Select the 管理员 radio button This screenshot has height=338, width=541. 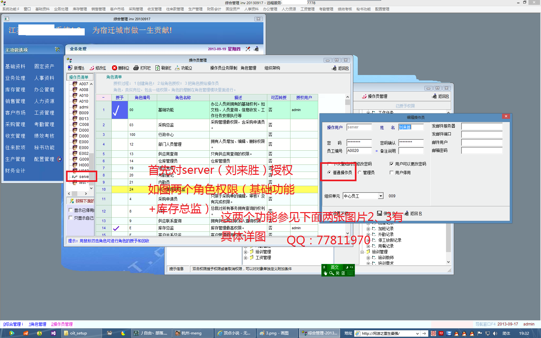click(359, 173)
